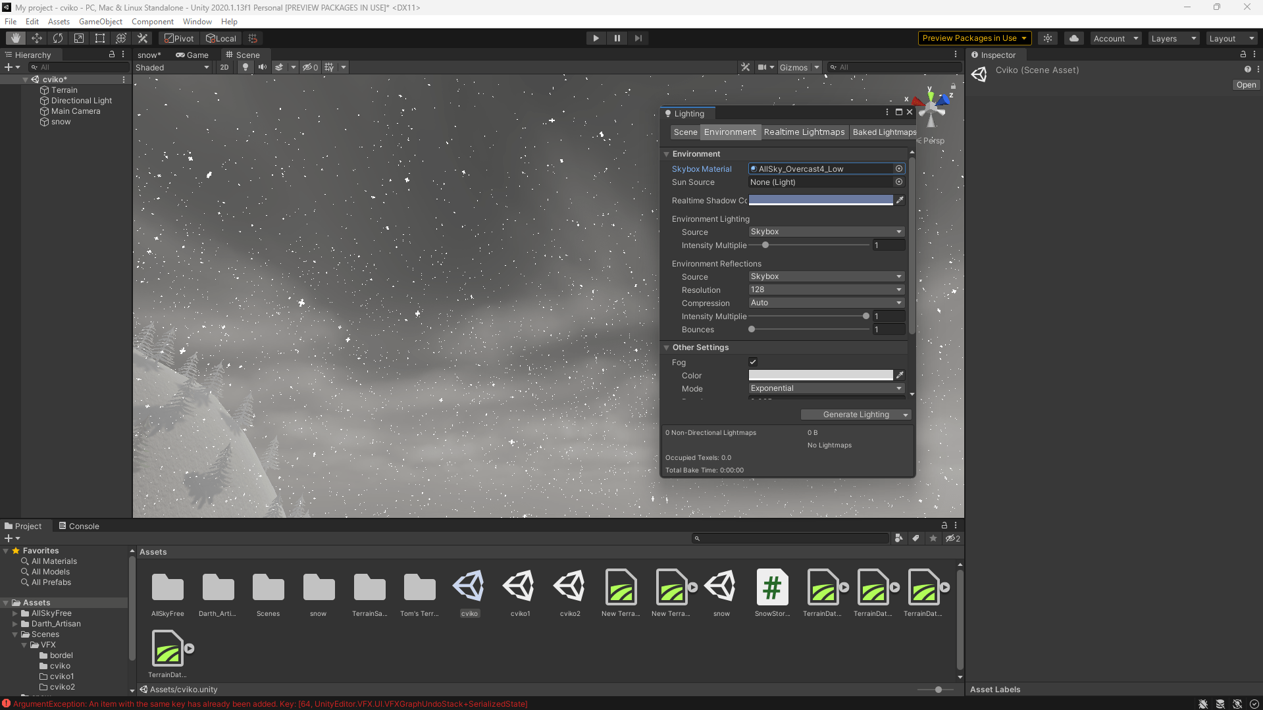Open the GameObject menu
Image resolution: width=1263 pixels, height=710 pixels.
point(101,22)
